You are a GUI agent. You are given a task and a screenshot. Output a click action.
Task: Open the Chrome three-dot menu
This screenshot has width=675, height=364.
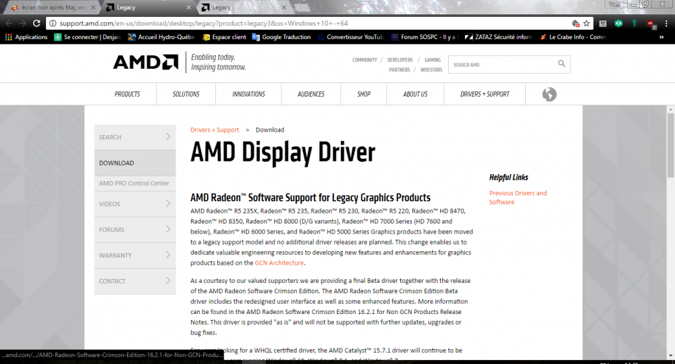667,23
